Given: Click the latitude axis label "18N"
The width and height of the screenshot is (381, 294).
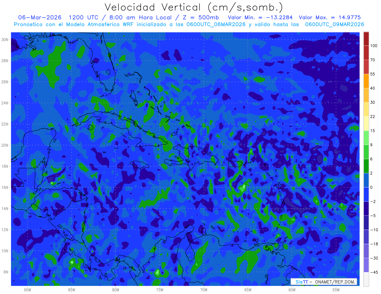Looking at the screenshot, I should click(5, 166).
